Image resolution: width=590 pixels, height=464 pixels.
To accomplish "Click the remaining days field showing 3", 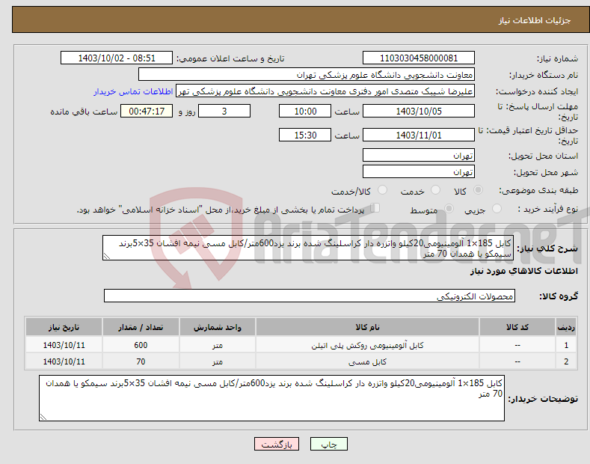I will click(x=224, y=111).
